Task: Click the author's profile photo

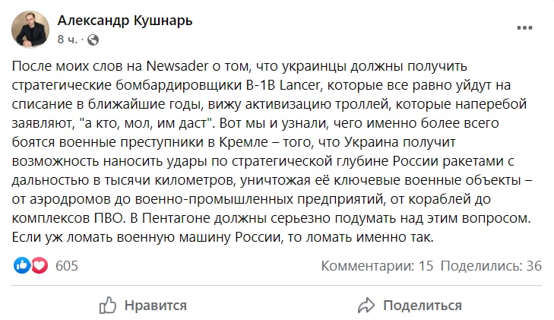Action: 31,29
